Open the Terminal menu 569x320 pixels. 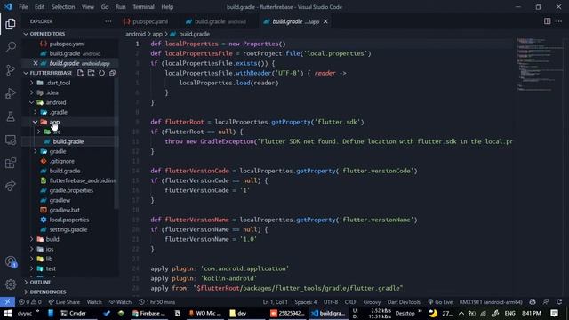point(143,7)
